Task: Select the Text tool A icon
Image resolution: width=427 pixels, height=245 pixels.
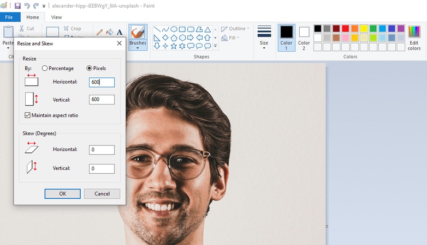Action: (x=119, y=32)
